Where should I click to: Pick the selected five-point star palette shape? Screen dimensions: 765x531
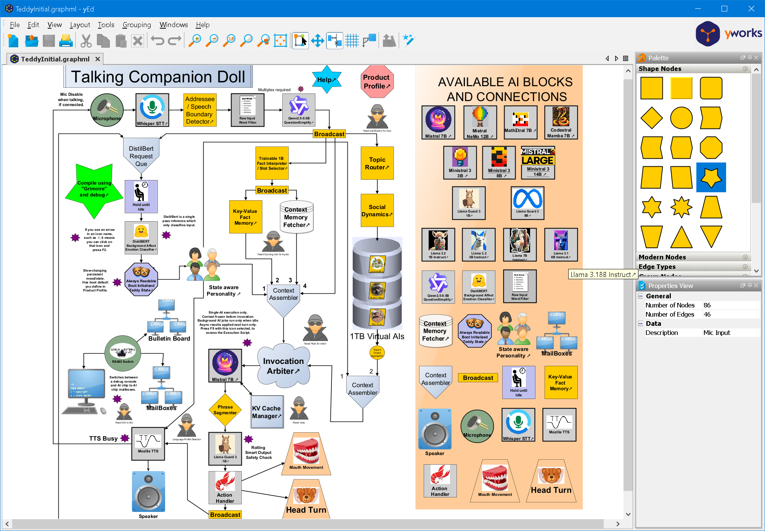711,177
